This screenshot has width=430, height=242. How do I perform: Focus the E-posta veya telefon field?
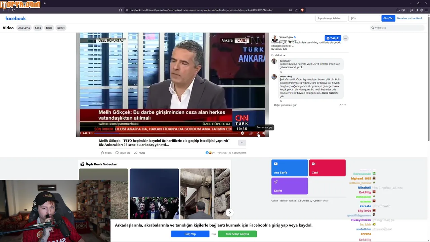(x=331, y=18)
